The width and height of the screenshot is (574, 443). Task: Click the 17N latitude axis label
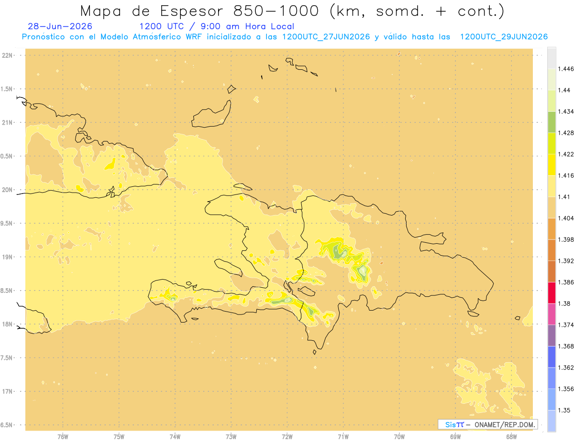[8, 391]
